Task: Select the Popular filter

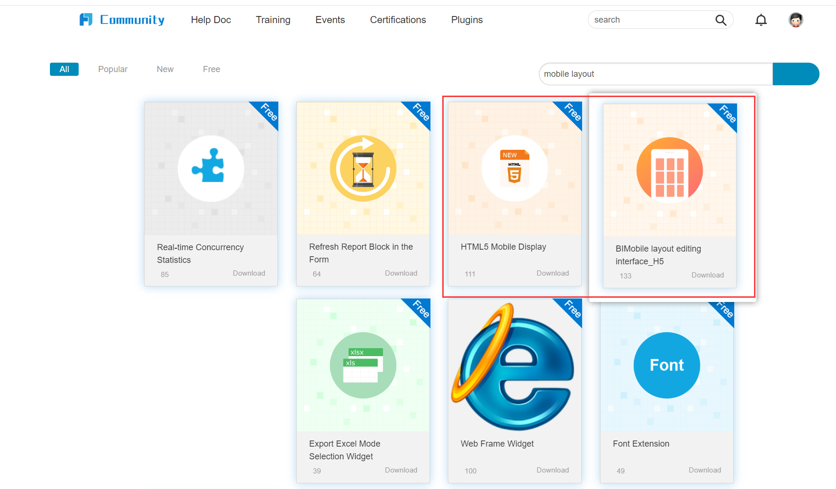Action: 113,69
